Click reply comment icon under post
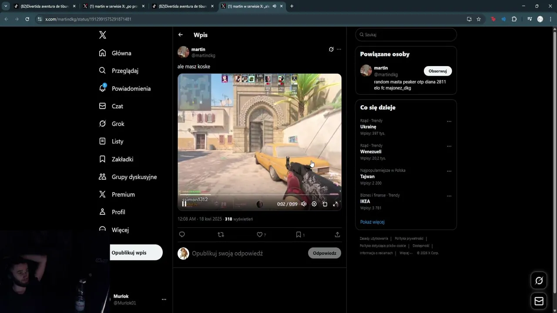The width and height of the screenshot is (557, 313). (x=182, y=234)
